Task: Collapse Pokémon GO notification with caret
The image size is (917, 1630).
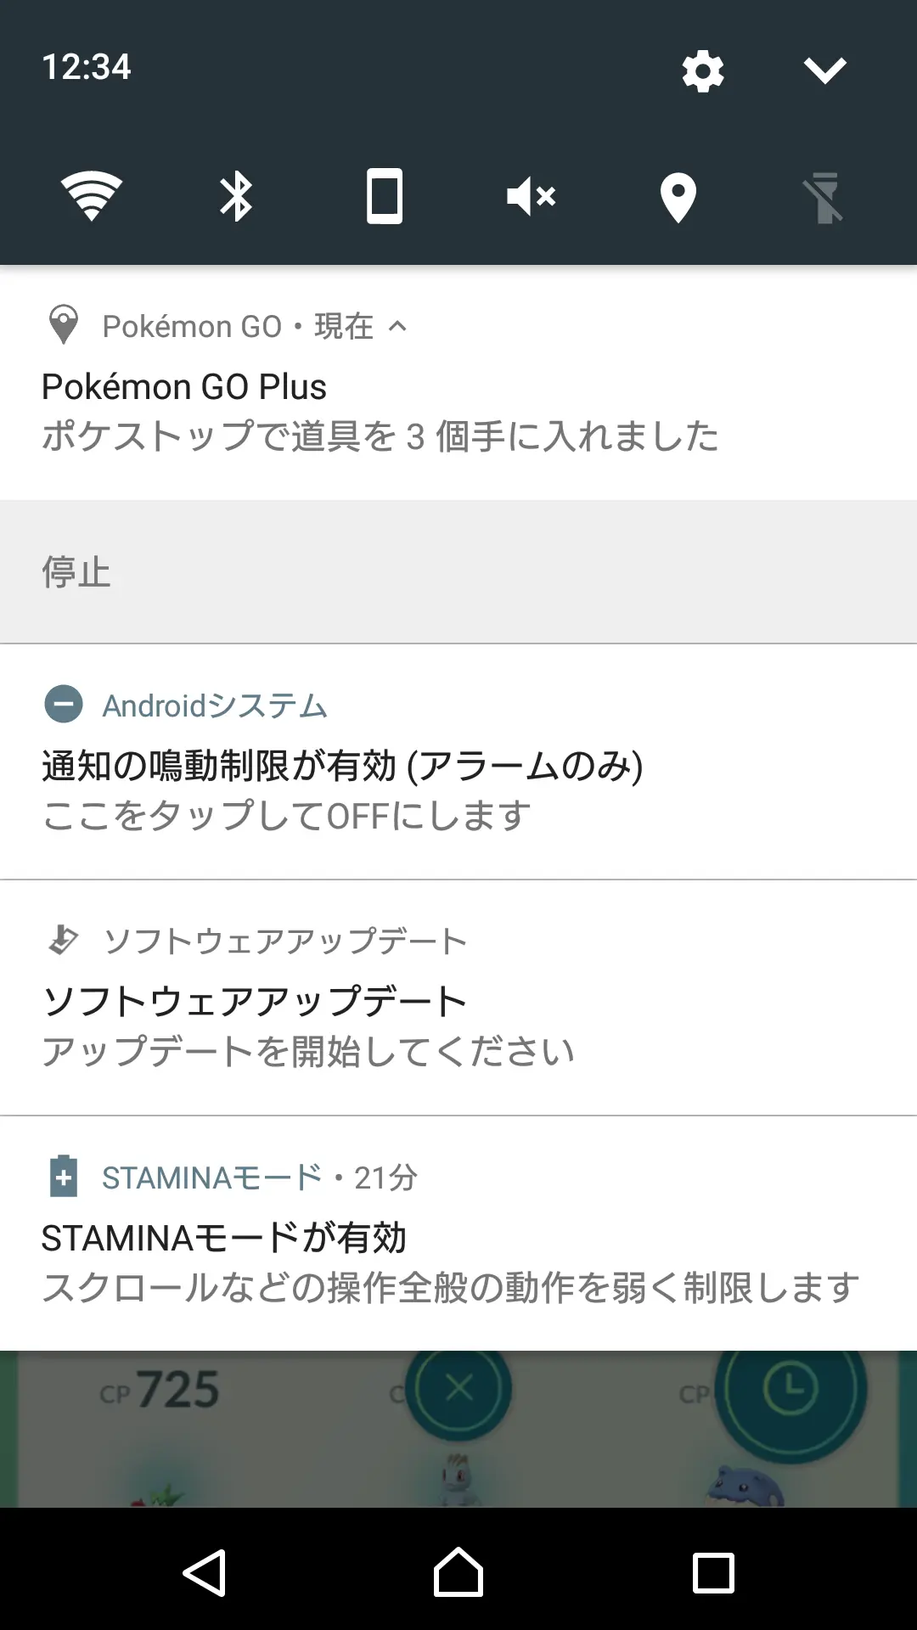Action: (397, 326)
